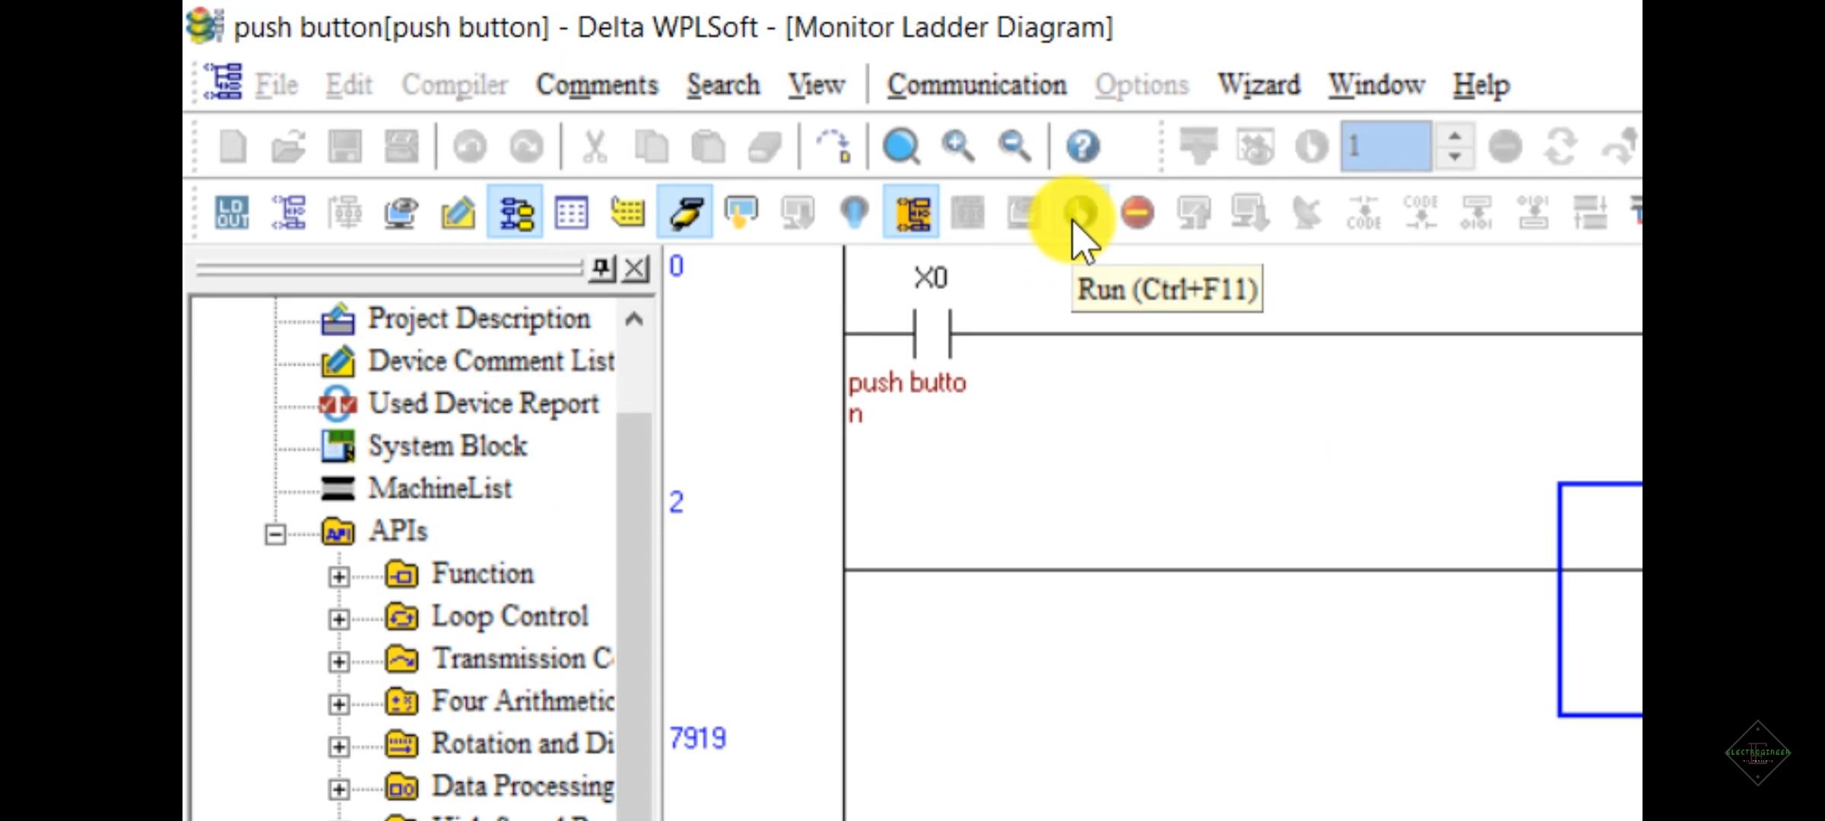Expand the Function tree node
Screen dimensions: 1825x821
pos(340,575)
